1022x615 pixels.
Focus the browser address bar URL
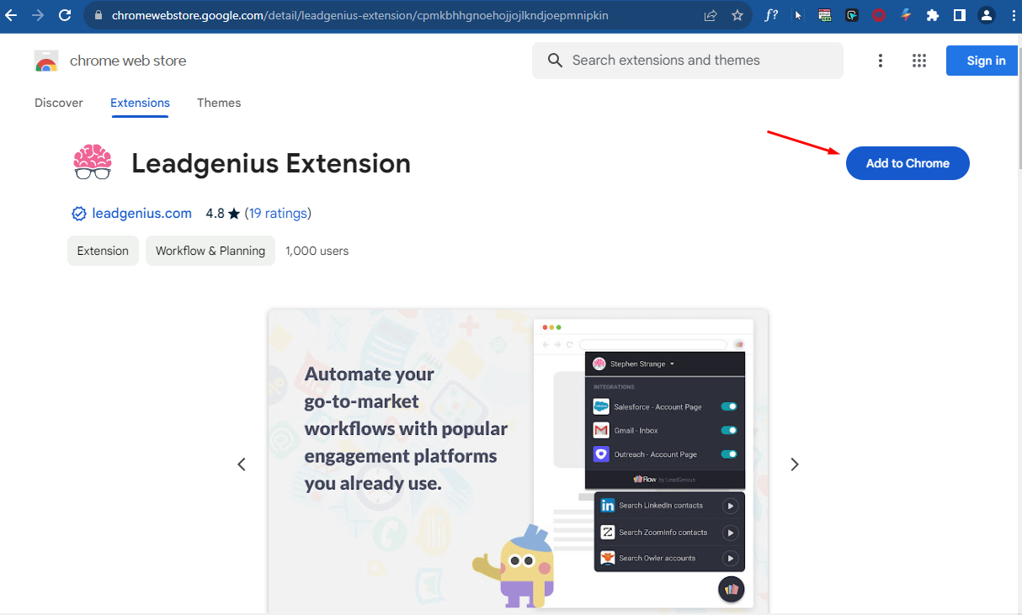(359, 15)
